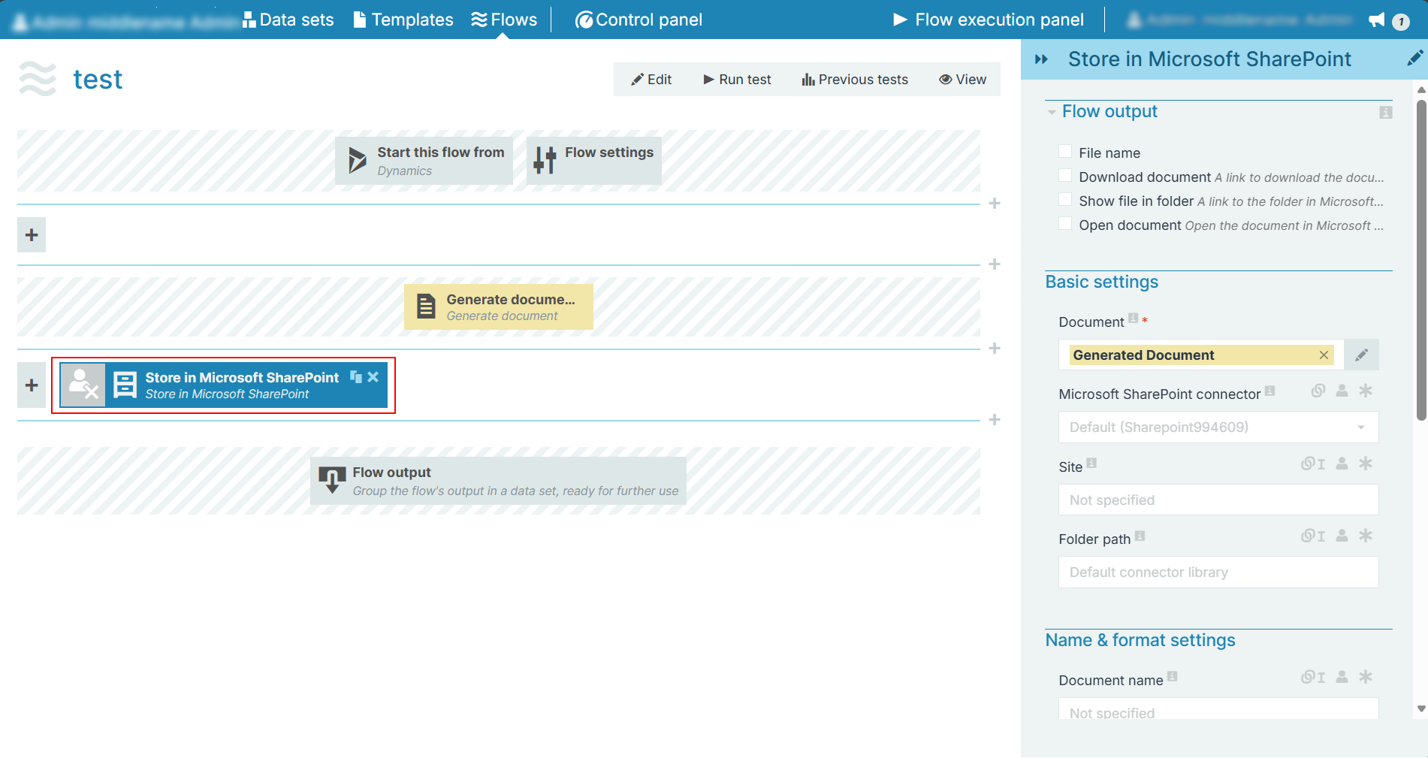
Task: Click the link icon in the SharePoint connector row
Action: [1318, 391]
